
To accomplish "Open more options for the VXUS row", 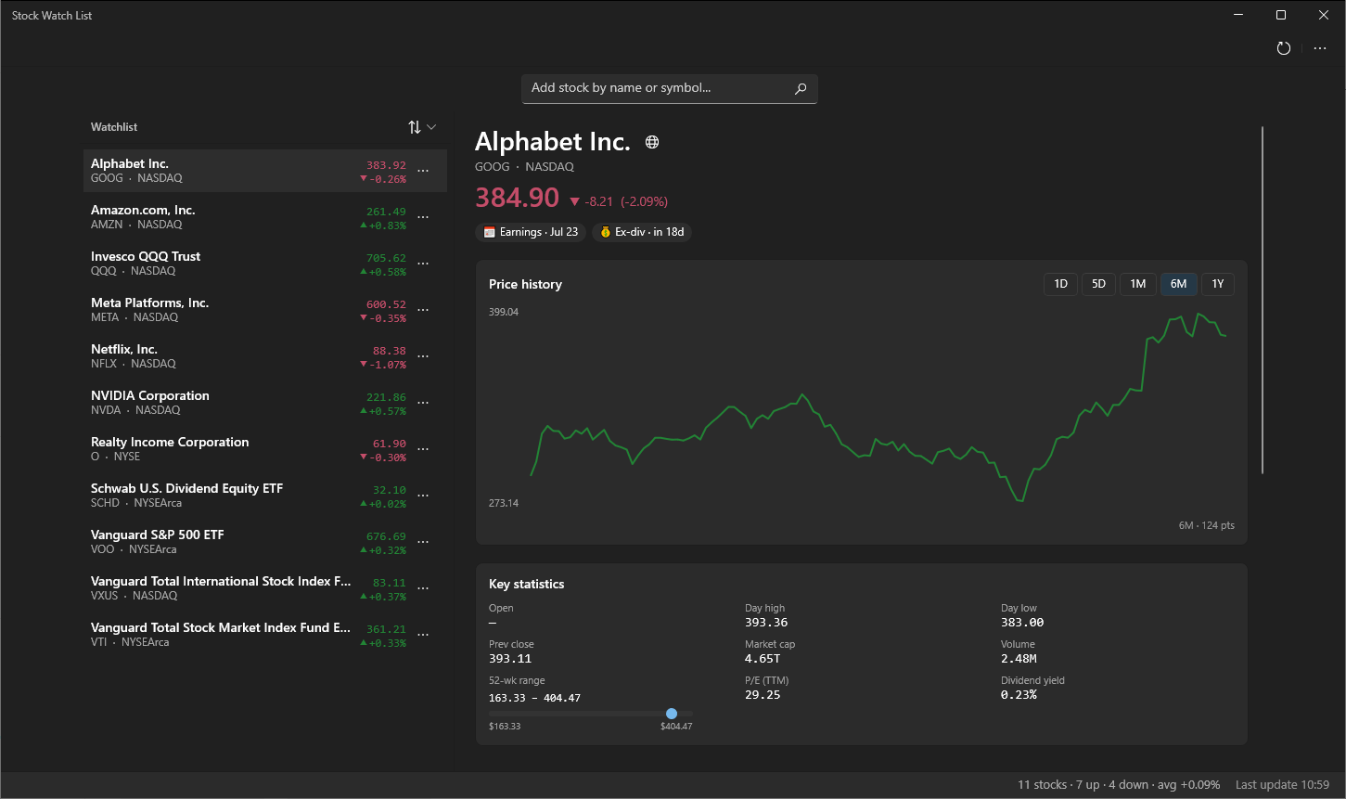I will (x=423, y=588).
